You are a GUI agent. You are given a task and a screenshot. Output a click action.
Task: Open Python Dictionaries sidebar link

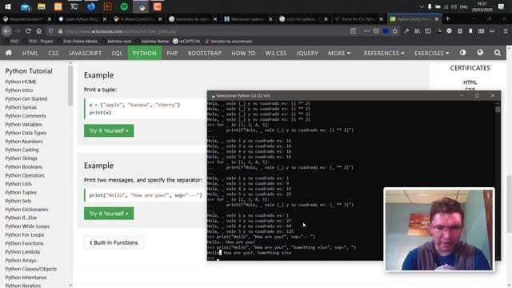(x=26, y=210)
